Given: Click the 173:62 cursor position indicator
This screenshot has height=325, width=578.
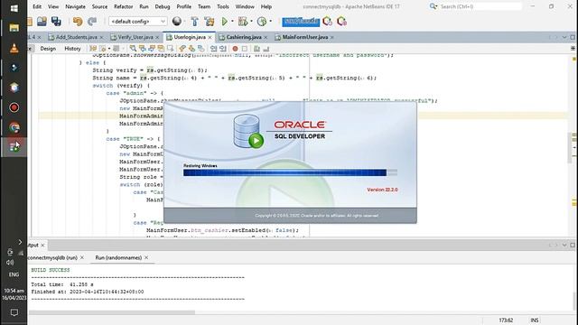Looking at the screenshot, I should tap(506, 320).
